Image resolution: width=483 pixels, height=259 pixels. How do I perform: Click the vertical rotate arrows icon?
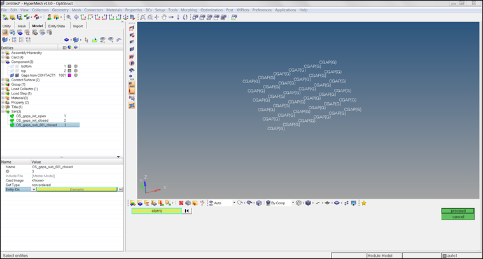(x=178, y=17)
